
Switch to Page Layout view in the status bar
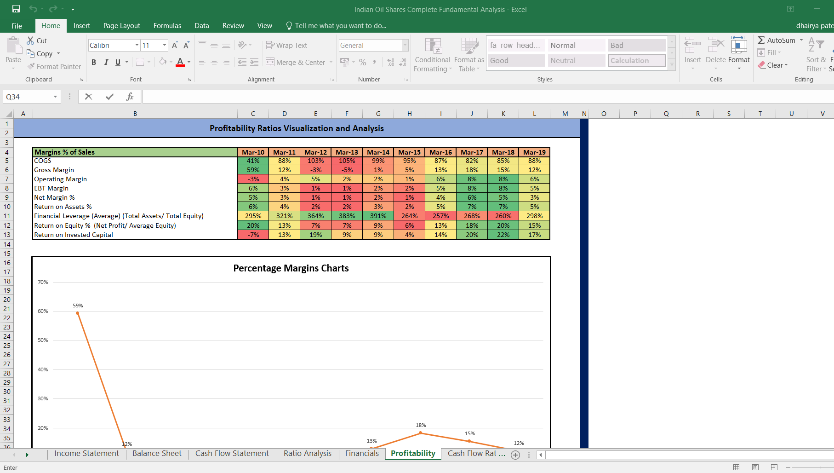point(755,467)
